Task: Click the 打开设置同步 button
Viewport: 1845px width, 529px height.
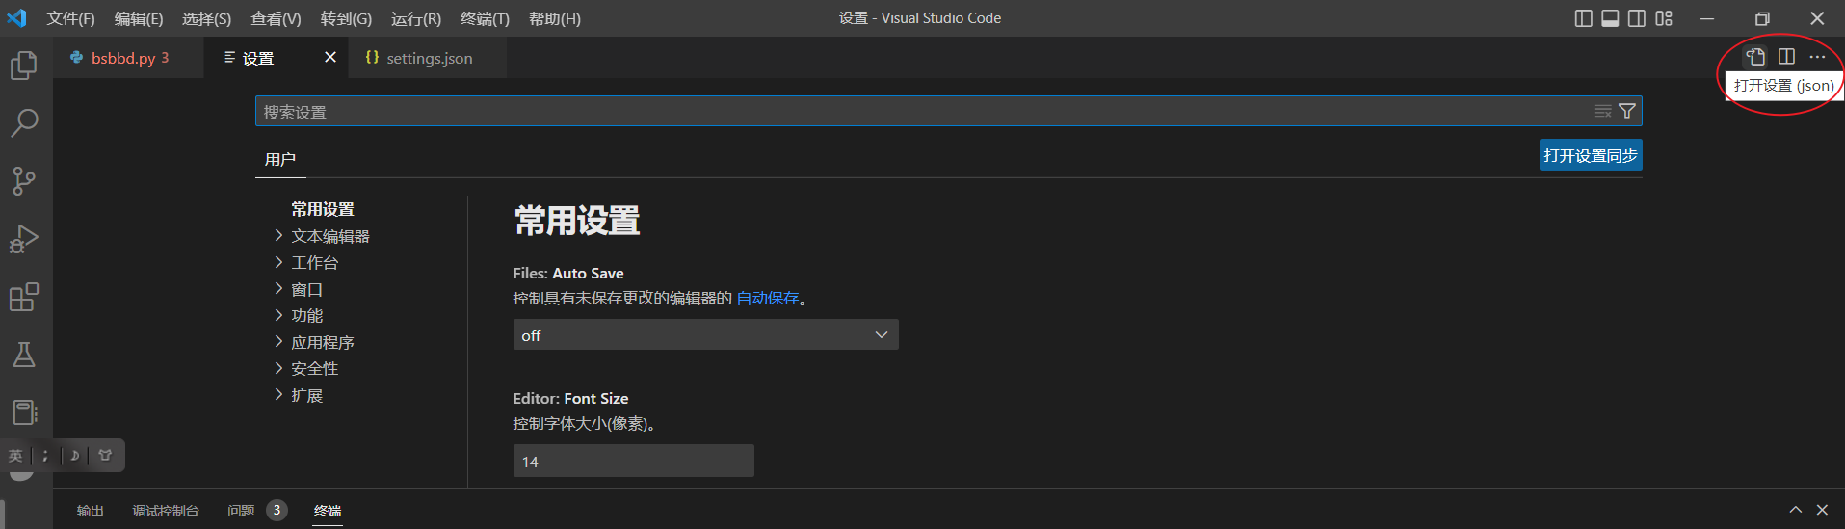Action: 1591,155
